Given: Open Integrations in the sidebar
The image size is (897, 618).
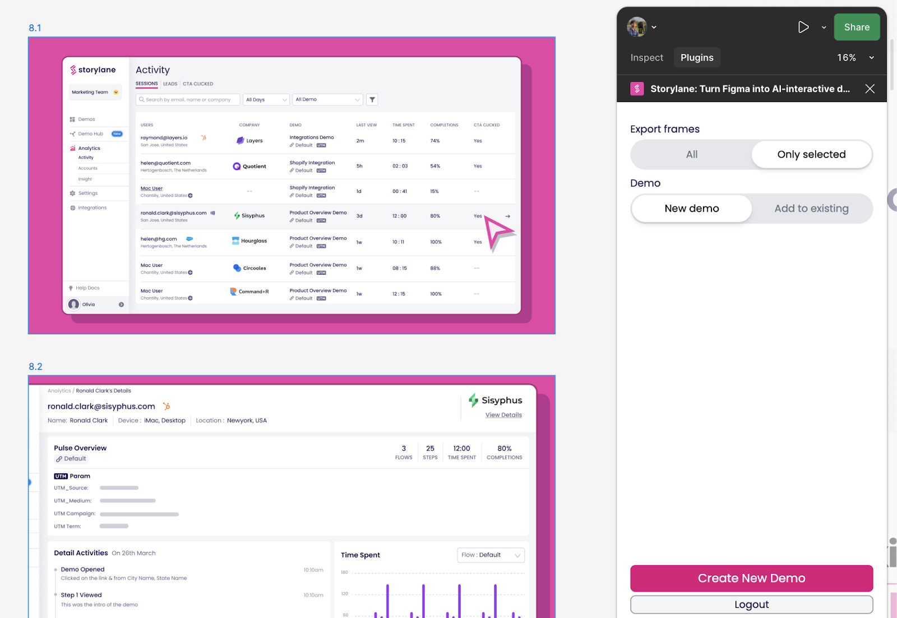Looking at the screenshot, I should coord(88,208).
